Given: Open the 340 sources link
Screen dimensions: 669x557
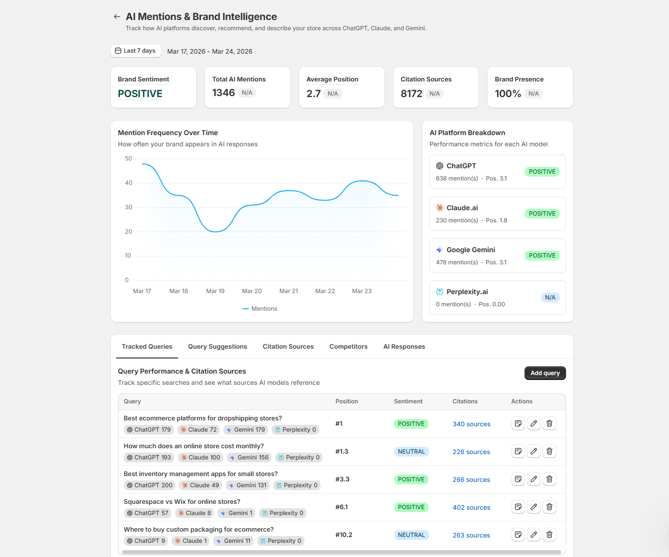Looking at the screenshot, I should tap(471, 424).
